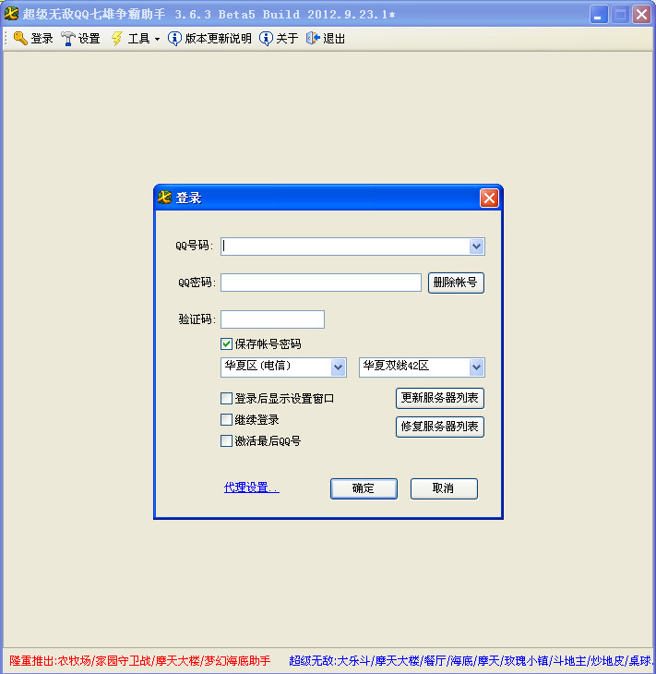Screen dimensions: 656x674
Task: Focus the 验证码 input field
Action: click(x=272, y=319)
